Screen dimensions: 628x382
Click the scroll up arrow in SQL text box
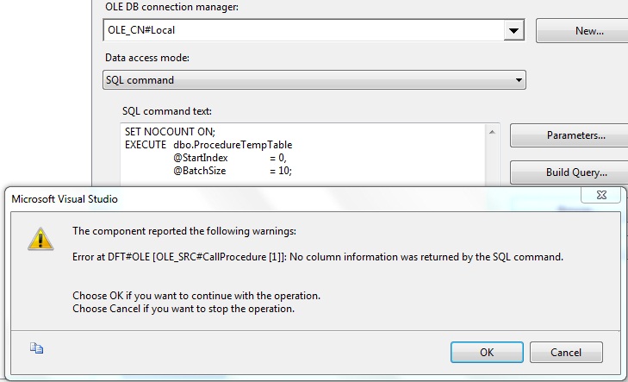pos(492,131)
